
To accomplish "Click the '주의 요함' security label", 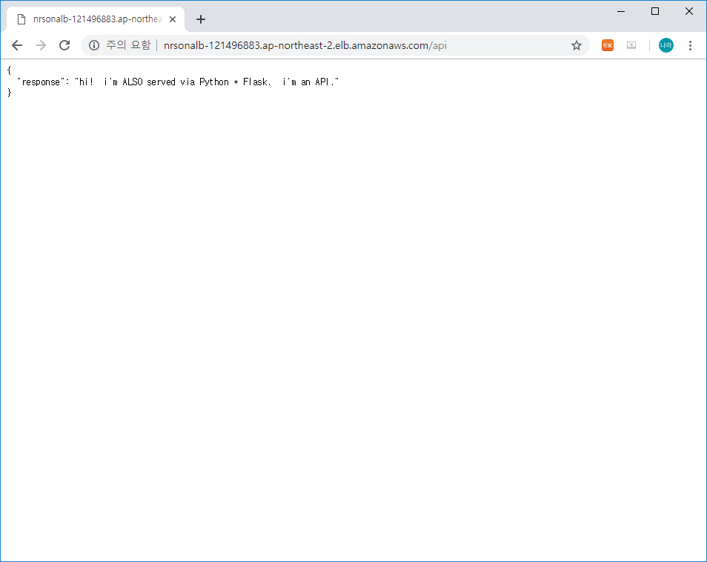I will tap(128, 45).
